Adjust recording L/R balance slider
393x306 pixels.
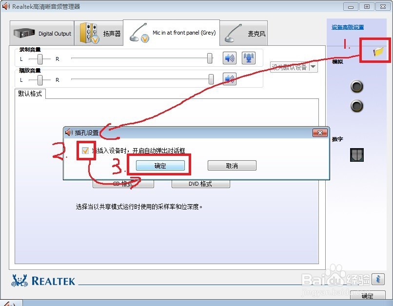click(40, 59)
